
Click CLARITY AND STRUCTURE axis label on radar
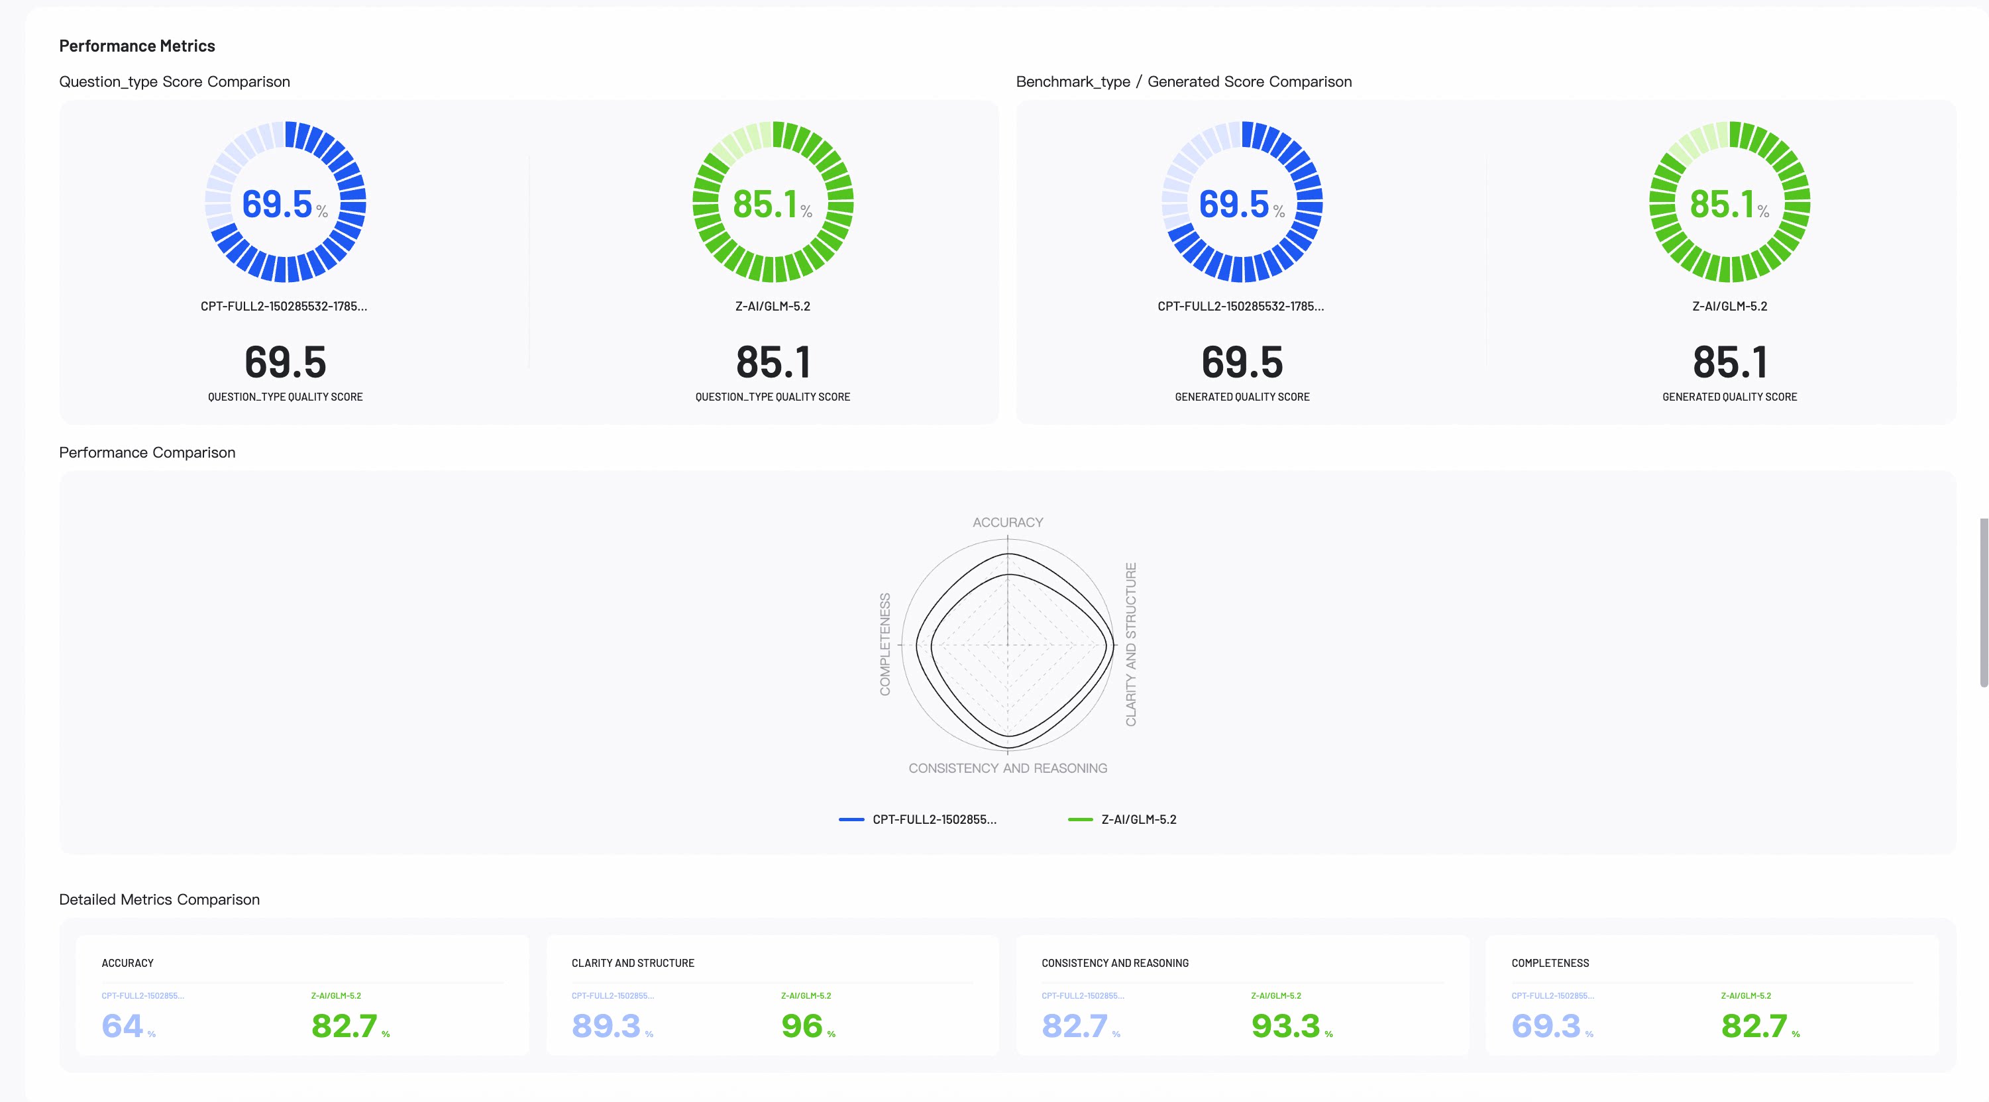[1130, 644]
